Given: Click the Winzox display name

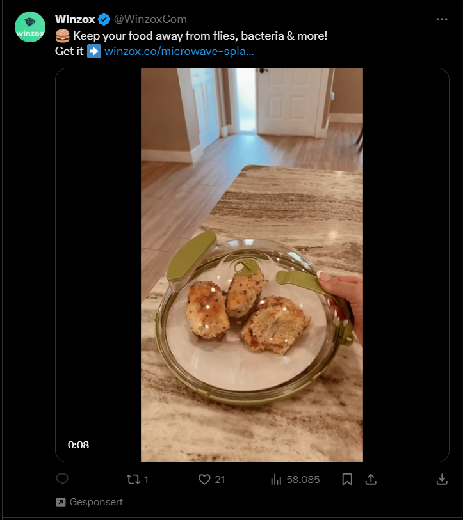Looking at the screenshot, I should pyautogui.click(x=75, y=19).
